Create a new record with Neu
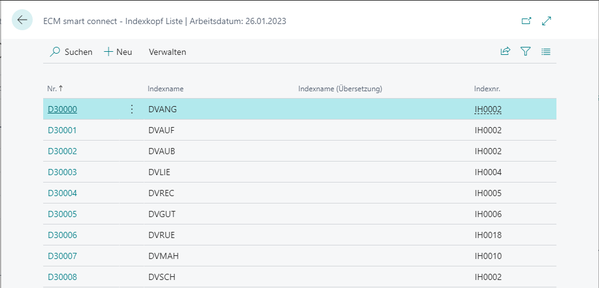 click(x=118, y=52)
